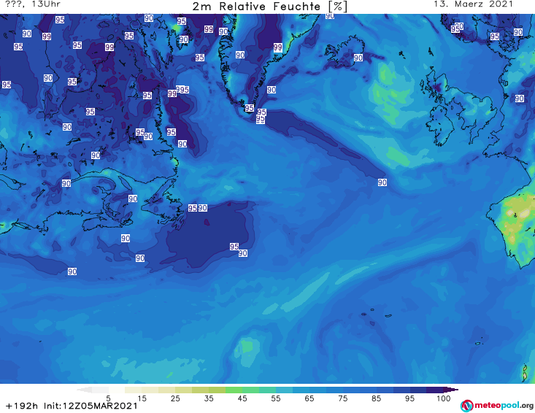
Task: Click legend value "35" on color scale
Action: pos(209,398)
